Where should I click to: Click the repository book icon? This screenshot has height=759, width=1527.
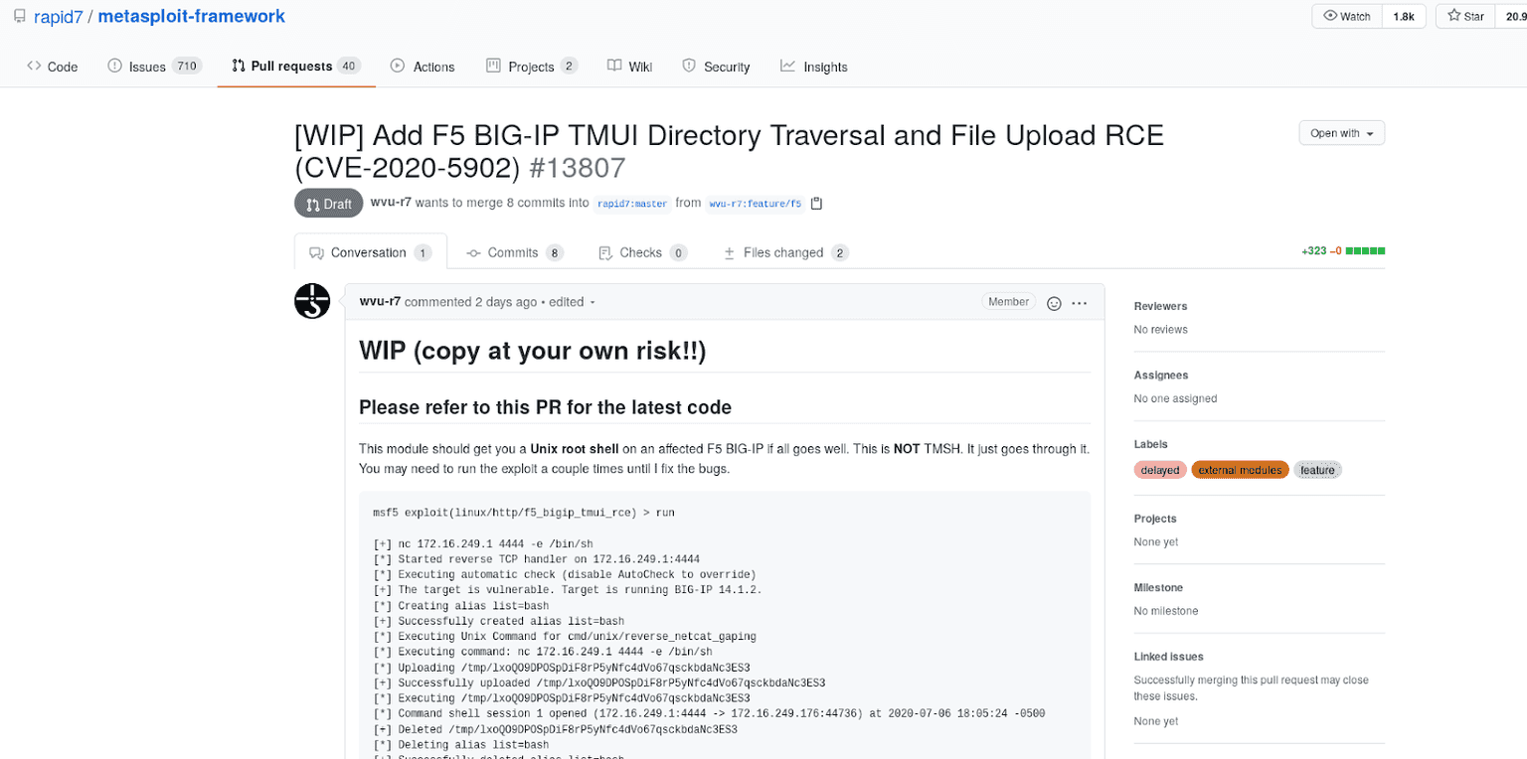[x=20, y=16]
